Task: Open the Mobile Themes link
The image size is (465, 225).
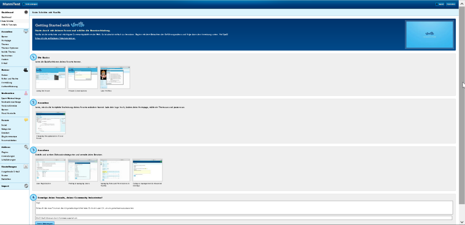Action: (8, 52)
